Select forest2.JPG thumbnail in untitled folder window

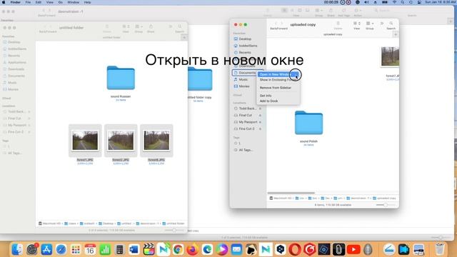coord(121,141)
